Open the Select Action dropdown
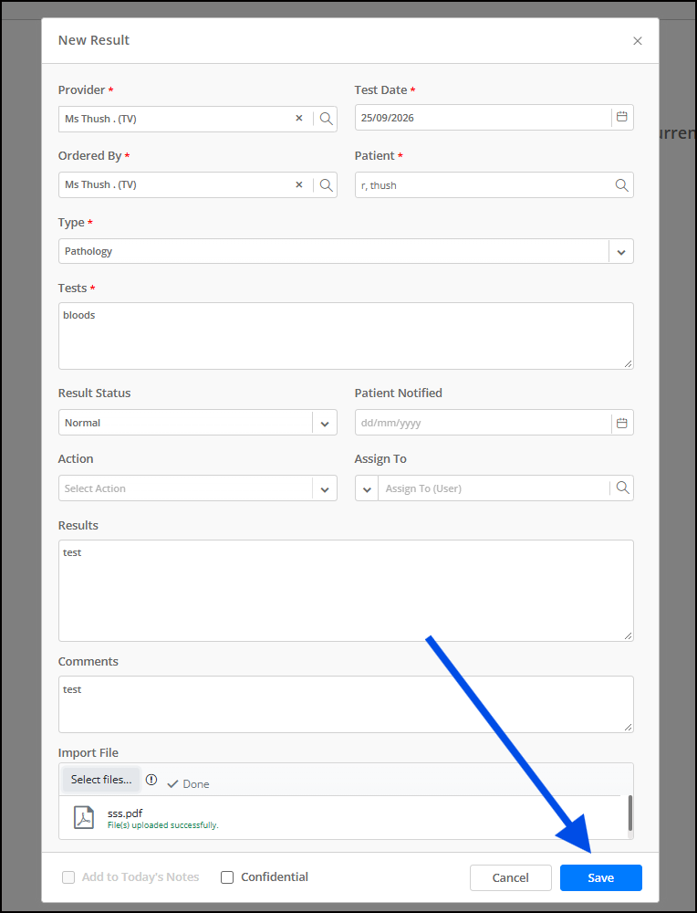Screen dimensions: 697x913 click(x=325, y=489)
